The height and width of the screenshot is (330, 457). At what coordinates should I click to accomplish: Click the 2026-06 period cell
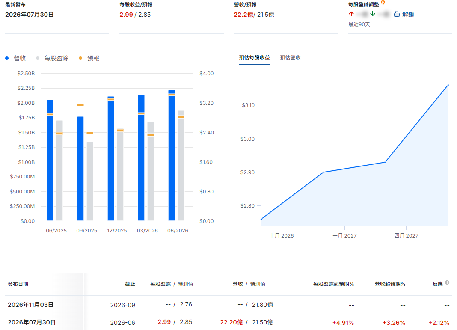[123, 323]
